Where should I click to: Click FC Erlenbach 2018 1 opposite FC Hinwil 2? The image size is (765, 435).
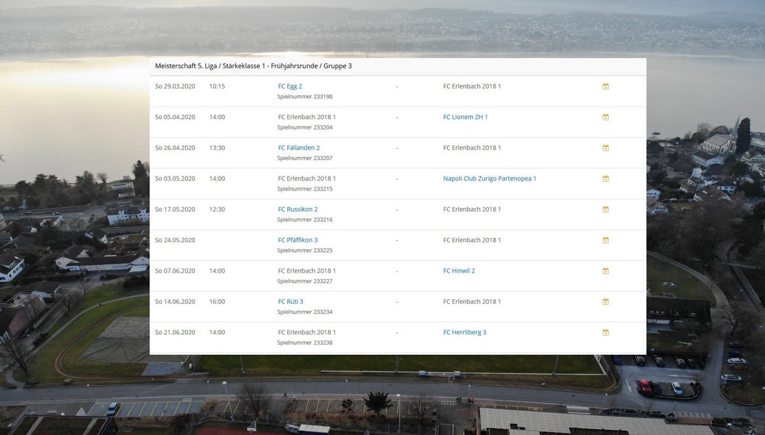307,270
